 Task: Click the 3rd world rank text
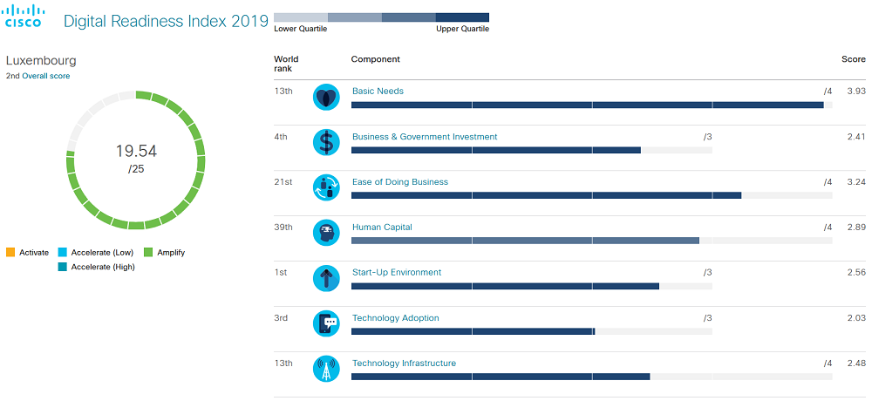pyautogui.click(x=281, y=318)
